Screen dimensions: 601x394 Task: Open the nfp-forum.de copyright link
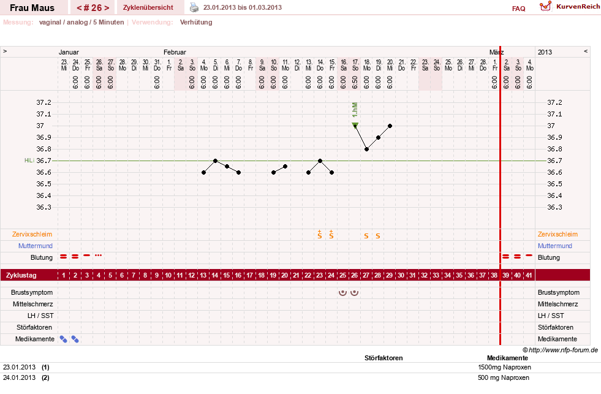tap(560, 350)
